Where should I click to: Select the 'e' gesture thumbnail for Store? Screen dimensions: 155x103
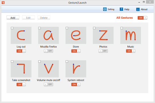(76, 35)
